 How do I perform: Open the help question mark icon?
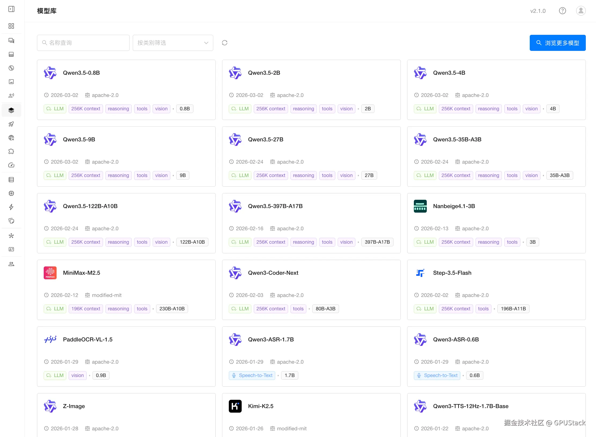click(x=562, y=11)
